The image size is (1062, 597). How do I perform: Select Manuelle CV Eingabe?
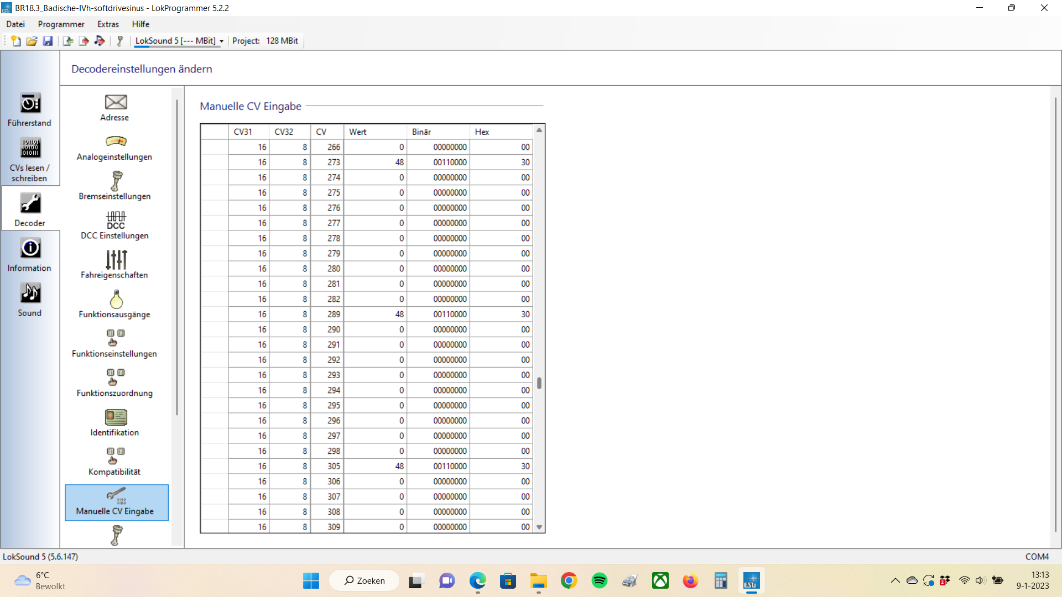coord(117,502)
